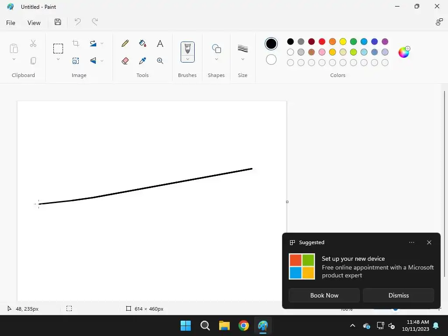Screen dimensions: 448x336
Task: Select Color 2 white background swatch
Action: point(271,59)
